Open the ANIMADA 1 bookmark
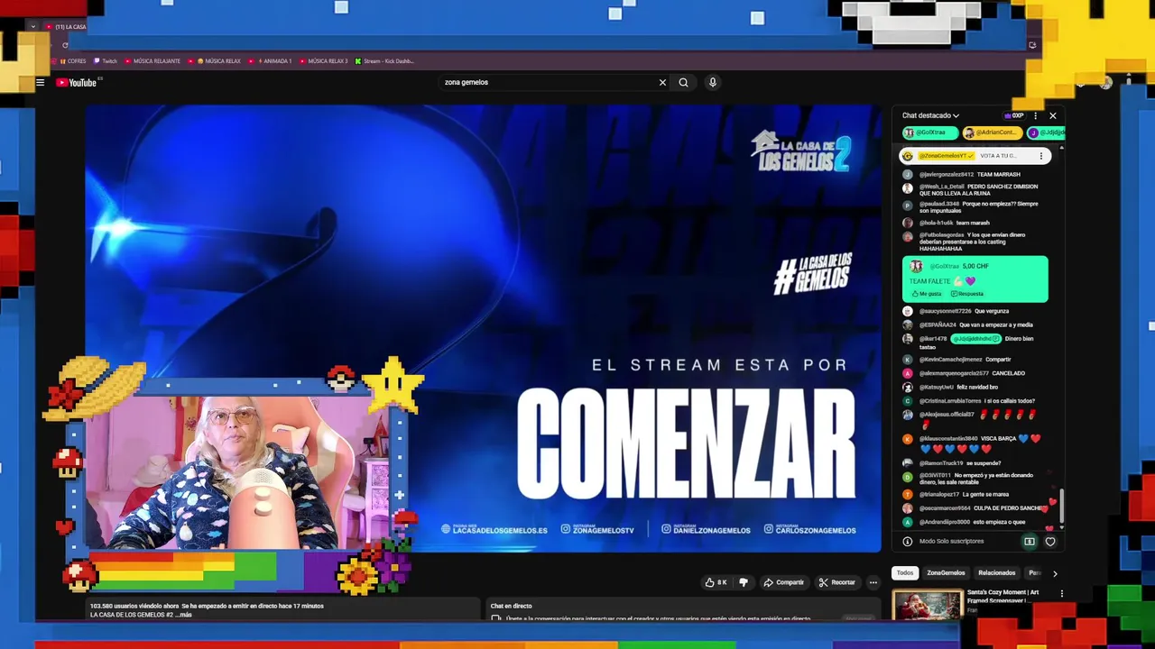1155x649 pixels. tap(271, 61)
